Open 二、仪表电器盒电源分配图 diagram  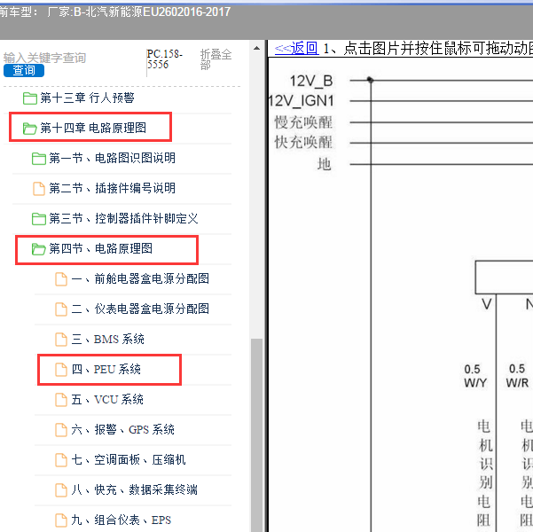140,309
